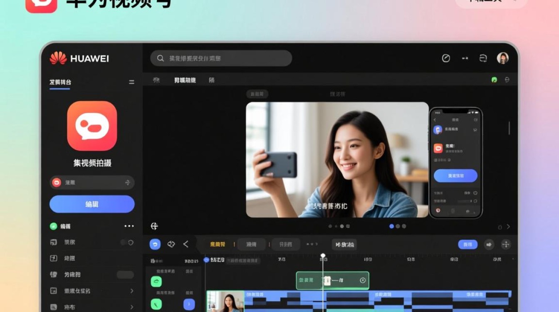This screenshot has width=559, height=312.
Task: Click the back arrow in the phone mockup
Action: tap(435, 120)
